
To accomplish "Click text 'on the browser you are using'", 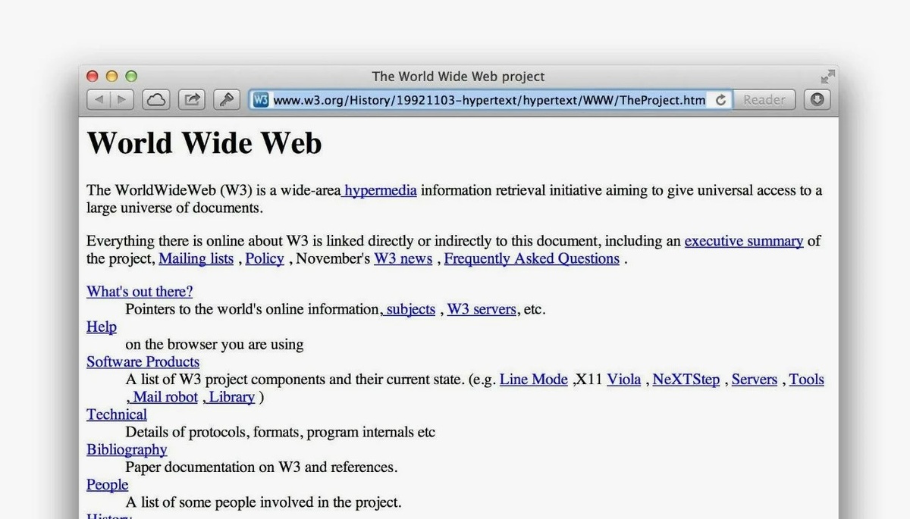I will pos(215,344).
